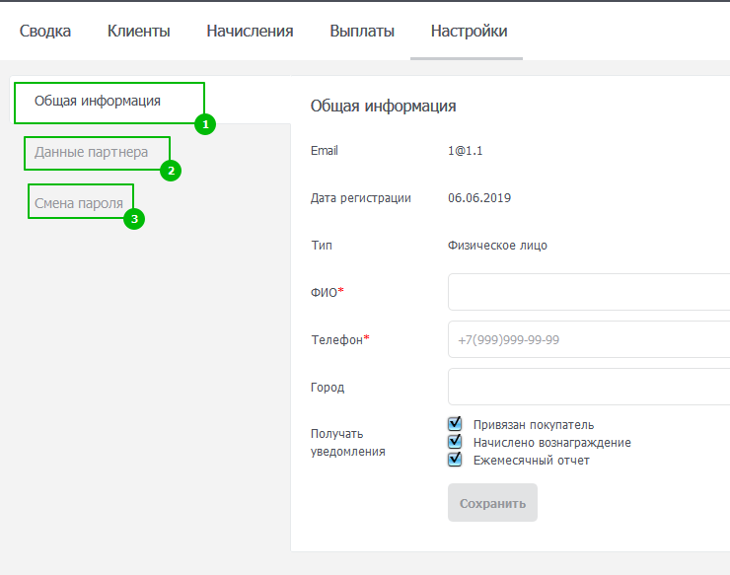730x575 pixels.
Task: Click the Город input field
Action: [589, 387]
